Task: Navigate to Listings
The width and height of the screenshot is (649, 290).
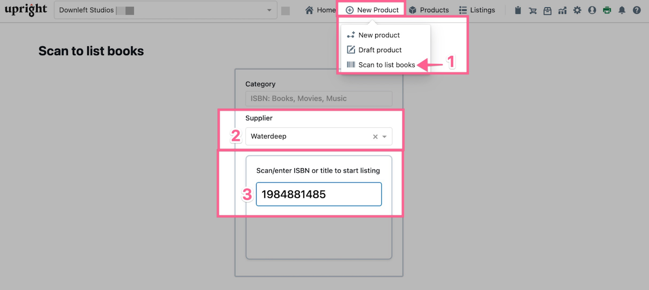Action: tap(477, 10)
